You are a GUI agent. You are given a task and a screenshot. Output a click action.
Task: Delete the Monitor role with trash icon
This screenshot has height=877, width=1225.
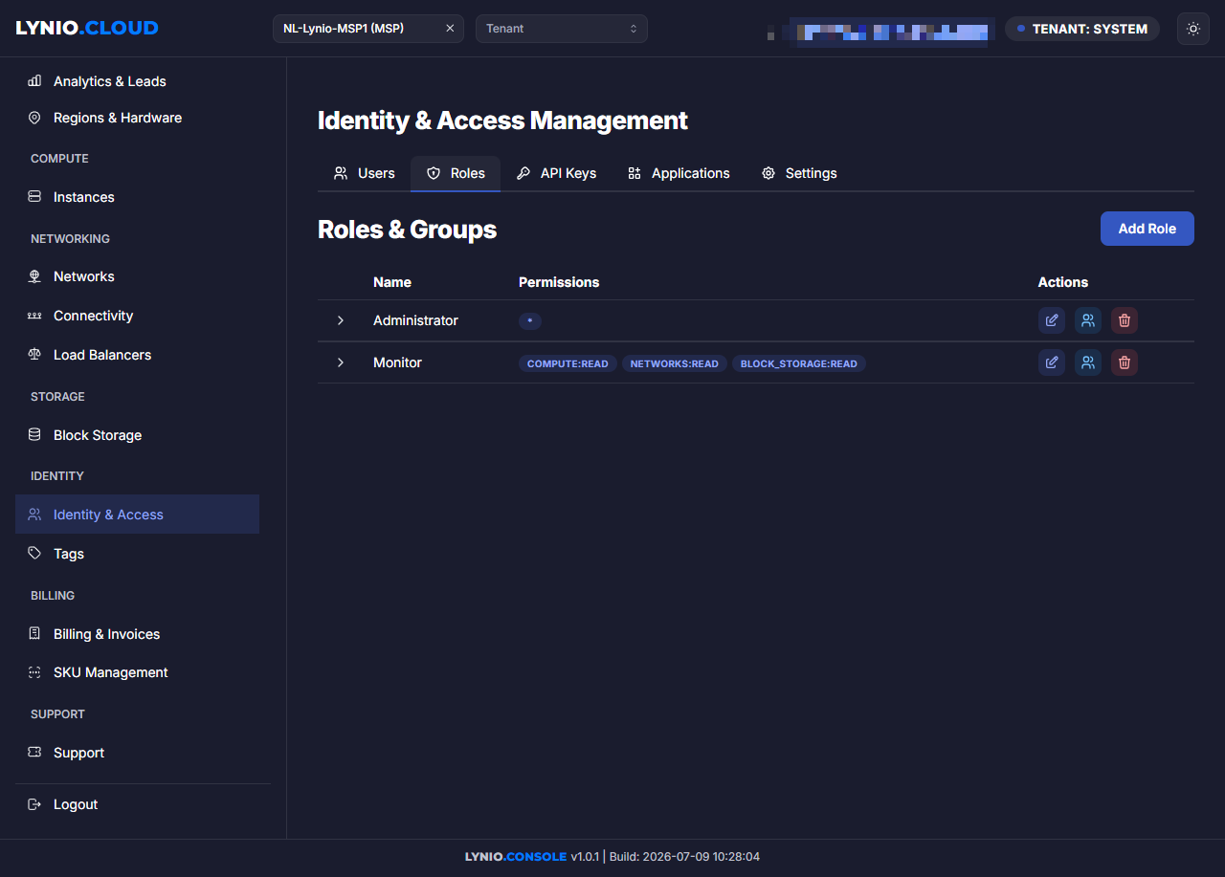(x=1125, y=362)
